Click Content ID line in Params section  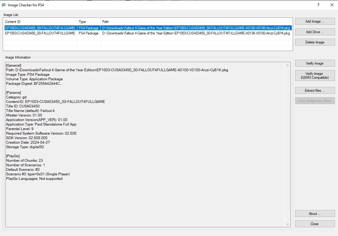tap(56, 102)
